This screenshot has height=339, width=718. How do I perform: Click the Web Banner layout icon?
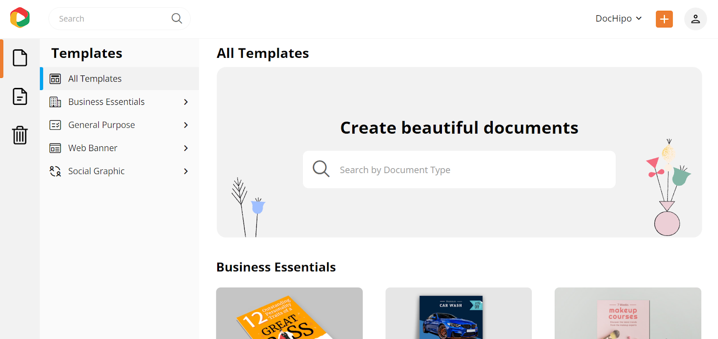click(x=55, y=148)
